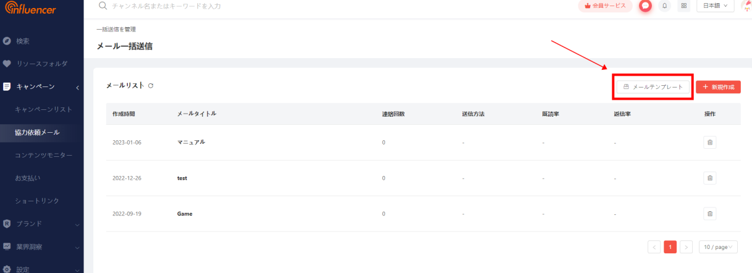Click the user avatar icon

point(746,6)
